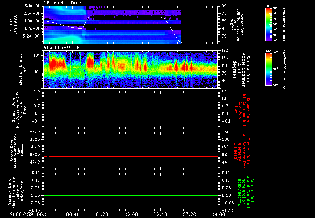The width and height of the screenshot is (315, 218).
Task: Click the "98" telemetry tick value
Action: pos(224,155)
